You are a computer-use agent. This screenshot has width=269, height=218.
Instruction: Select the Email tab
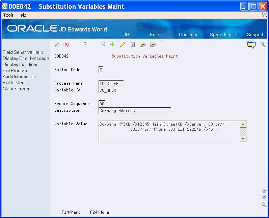pyautogui.click(x=156, y=35)
